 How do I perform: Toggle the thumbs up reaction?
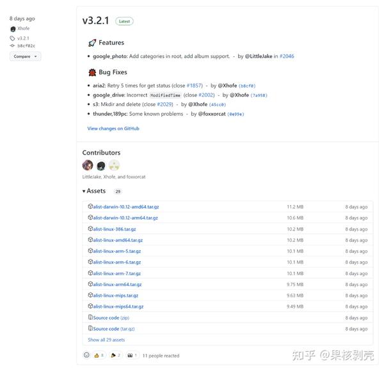pyautogui.click(x=99, y=356)
